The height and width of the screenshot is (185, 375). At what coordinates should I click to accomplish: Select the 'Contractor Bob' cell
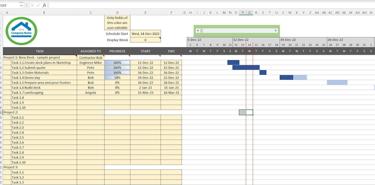tap(91, 58)
